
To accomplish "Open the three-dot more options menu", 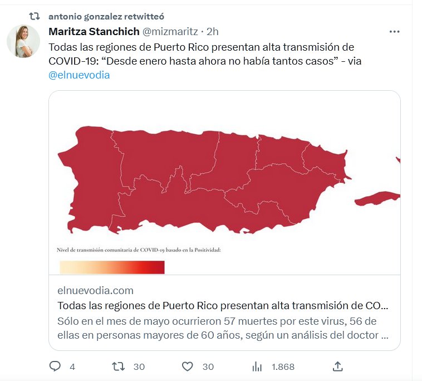I will (395, 32).
